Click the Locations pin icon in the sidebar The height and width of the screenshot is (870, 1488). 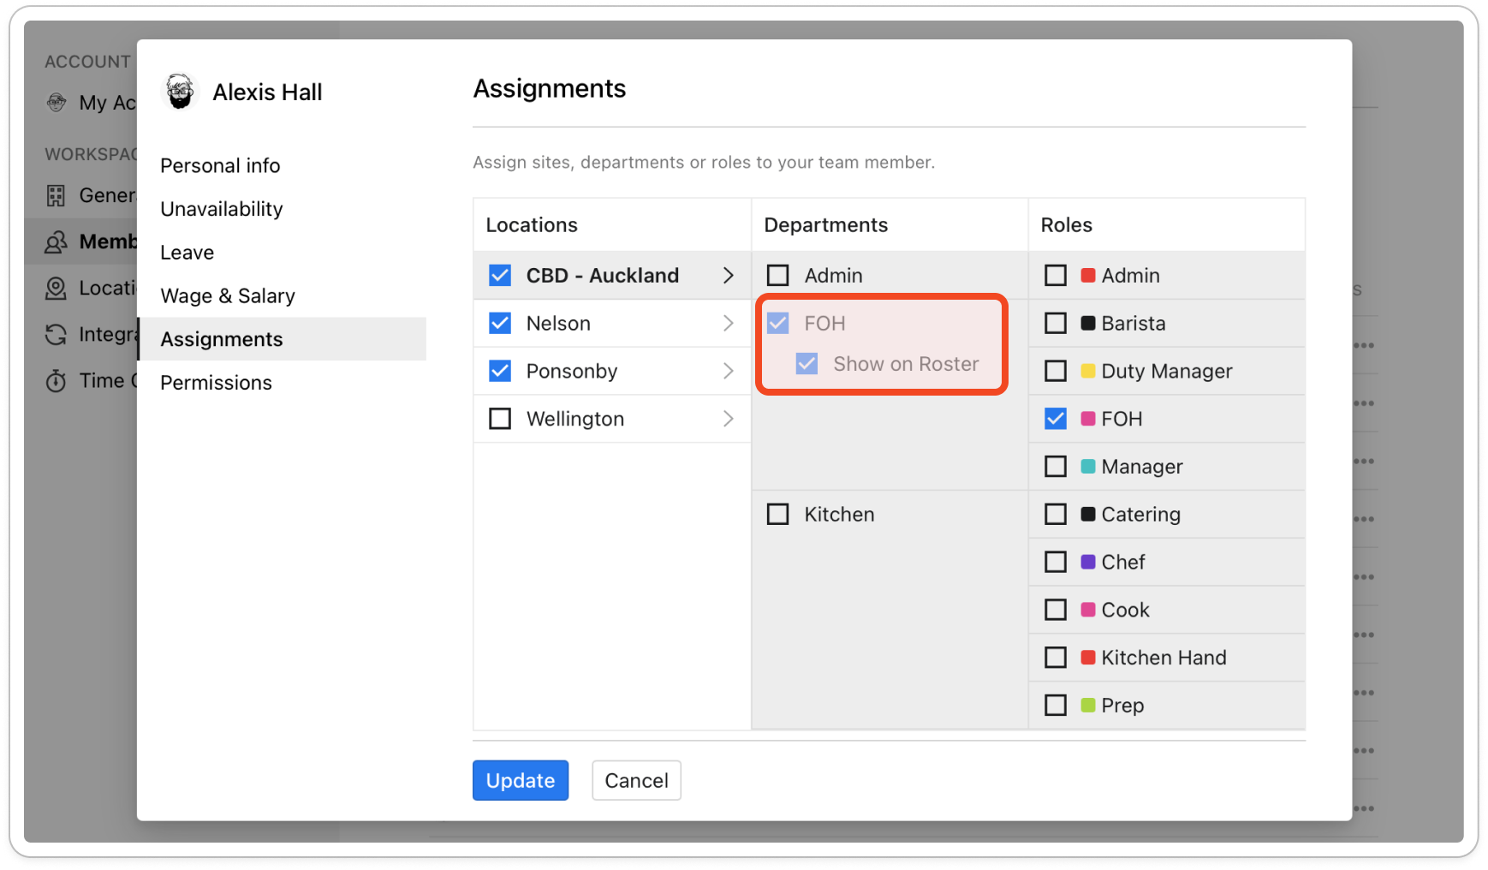[56, 289]
